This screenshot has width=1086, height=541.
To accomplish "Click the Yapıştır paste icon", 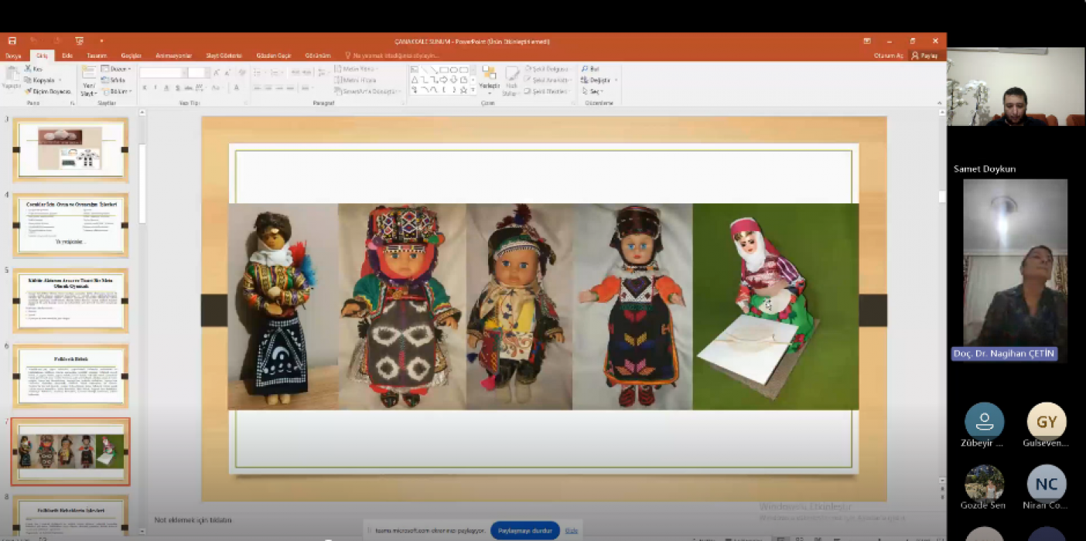I will (x=11, y=75).
